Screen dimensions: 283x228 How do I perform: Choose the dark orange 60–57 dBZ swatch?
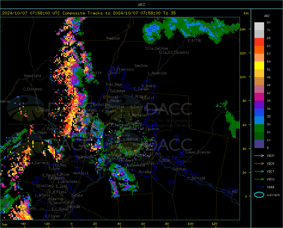tap(259, 50)
